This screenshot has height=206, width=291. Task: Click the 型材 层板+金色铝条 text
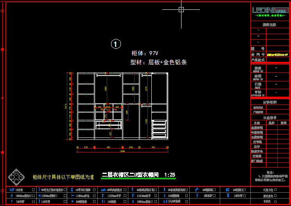[x=158, y=62]
